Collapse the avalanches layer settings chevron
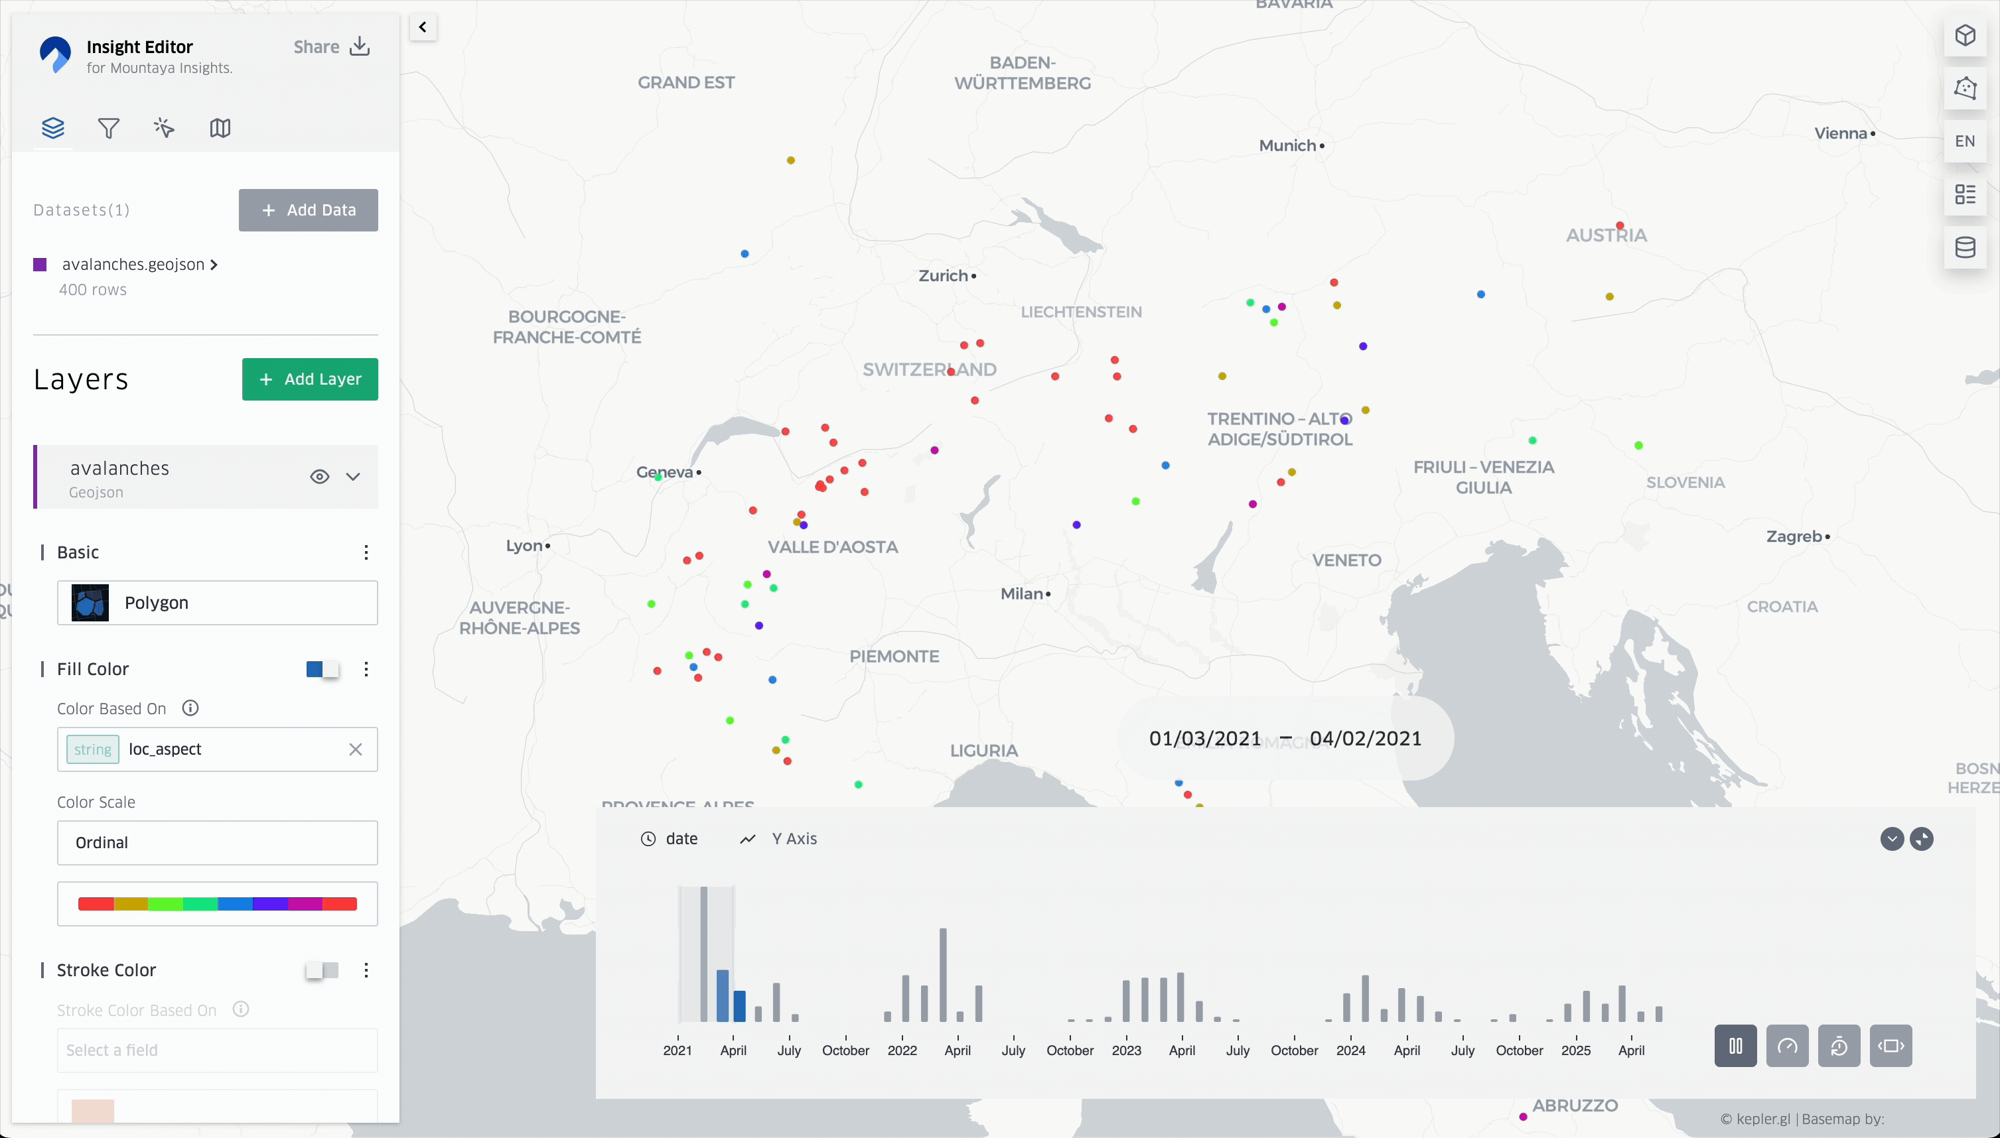The image size is (2000, 1138). click(x=354, y=477)
